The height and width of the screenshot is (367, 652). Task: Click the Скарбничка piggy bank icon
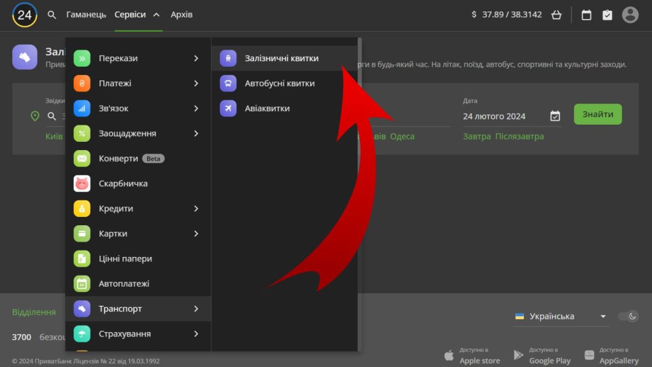click(81, 184)
